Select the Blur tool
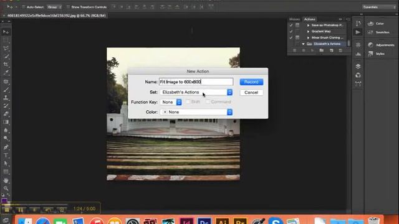The image size is (399, 224). [6, 130]
